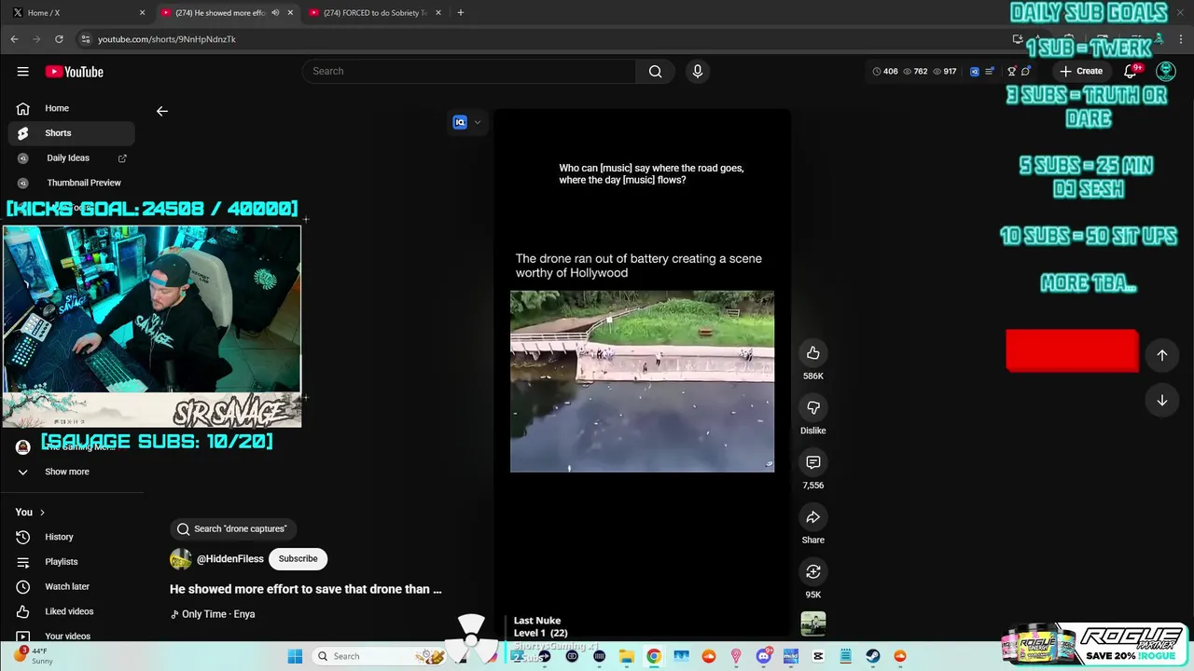Open Watch later in sidebar

(71, 587)
